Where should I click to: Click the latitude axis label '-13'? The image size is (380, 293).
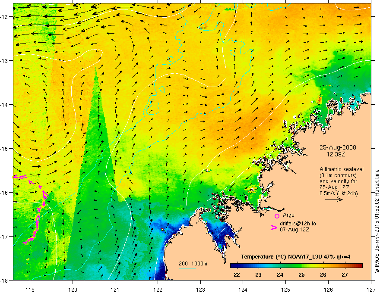[5, 61]
